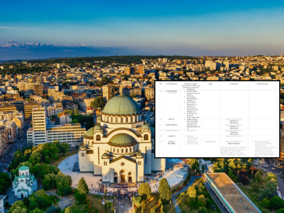The width and height of the screenshot is (284, 213).
Task: Select the "Napomena" column header
Action: coord(234,84)
